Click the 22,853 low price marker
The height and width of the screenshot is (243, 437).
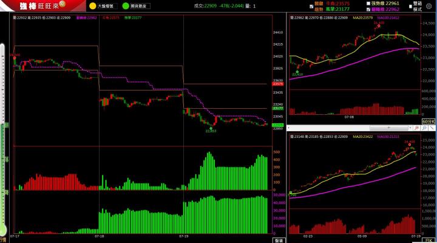(211, 131)
